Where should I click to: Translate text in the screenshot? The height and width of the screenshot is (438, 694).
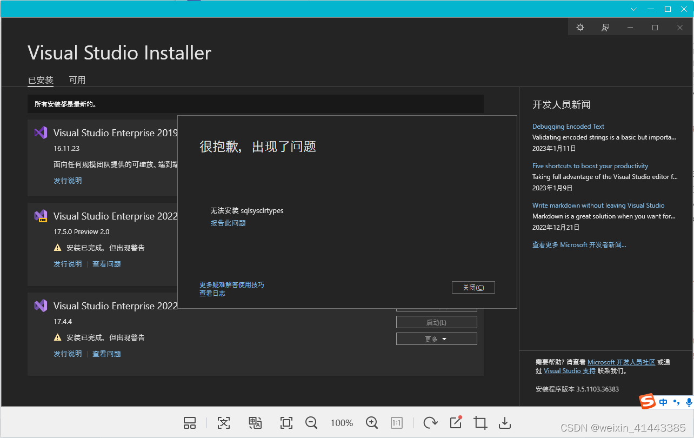coord(255,423)
